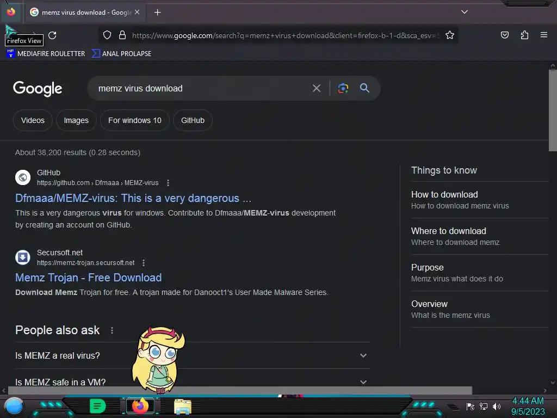This screenshot has width=557, height=418.
Task: Open the volume speaker tray icon
Action: tap(496, 407)
